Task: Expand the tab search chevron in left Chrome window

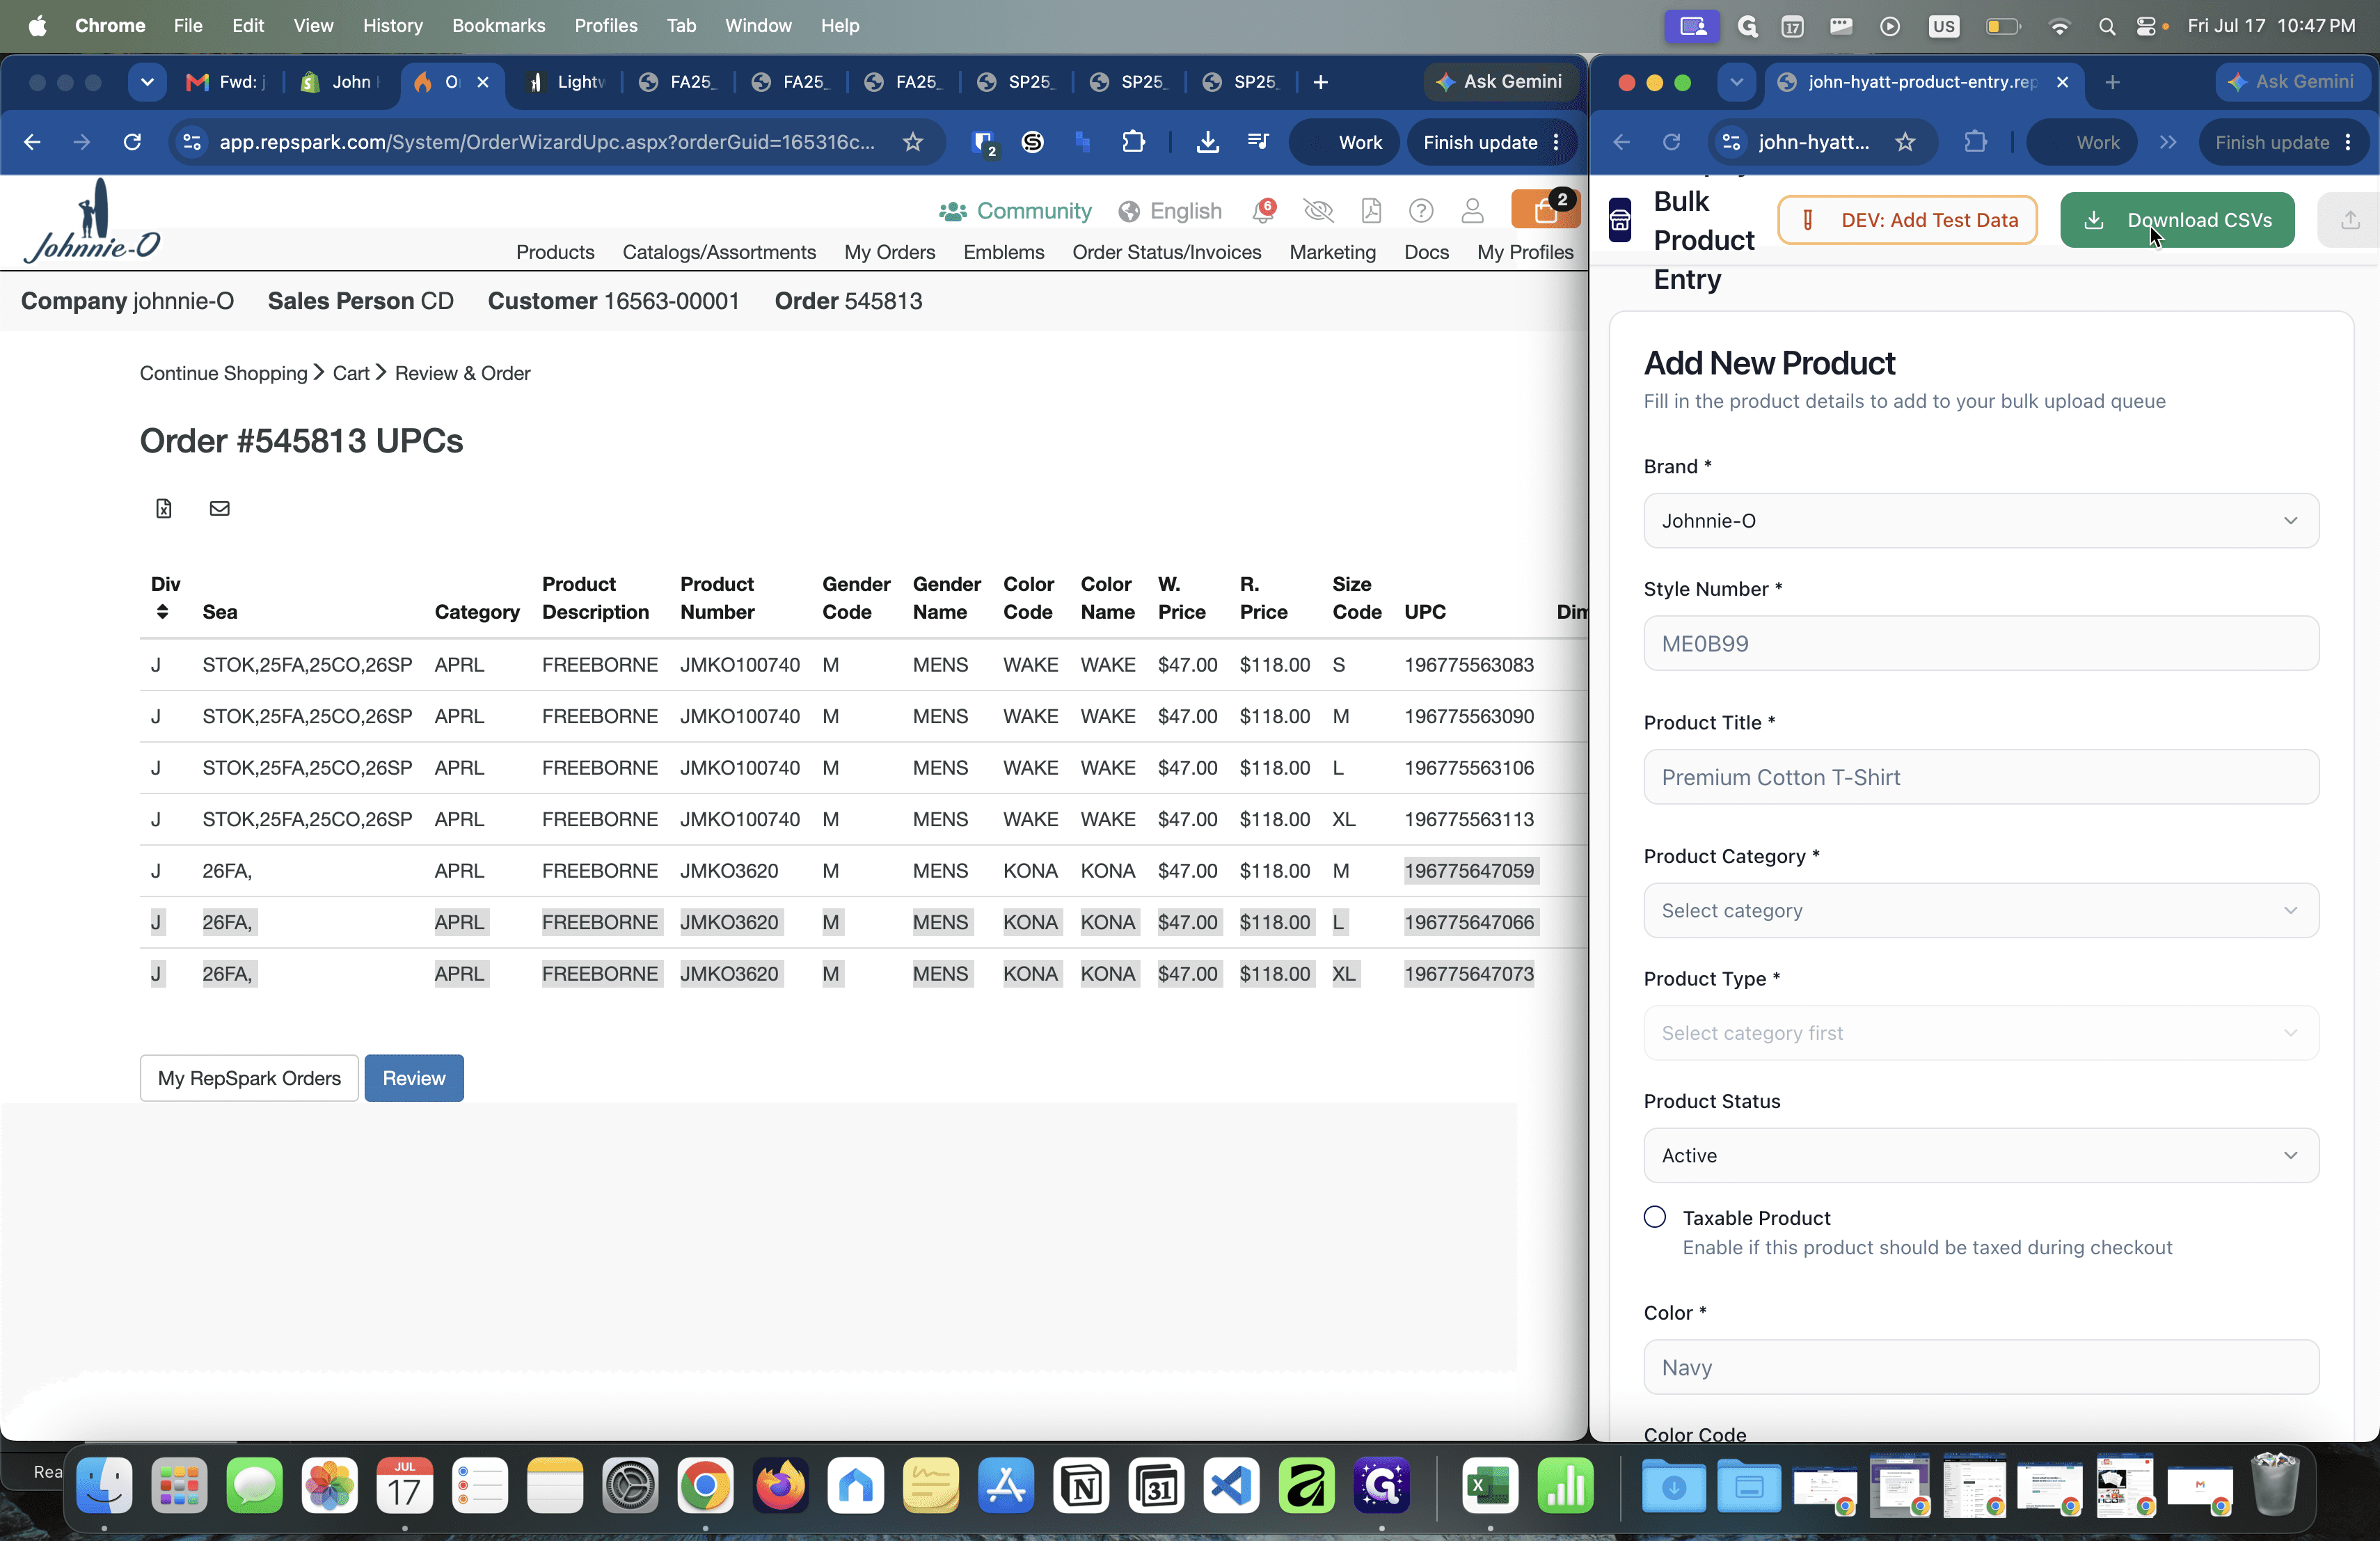Action: click(x=147, y=82)
